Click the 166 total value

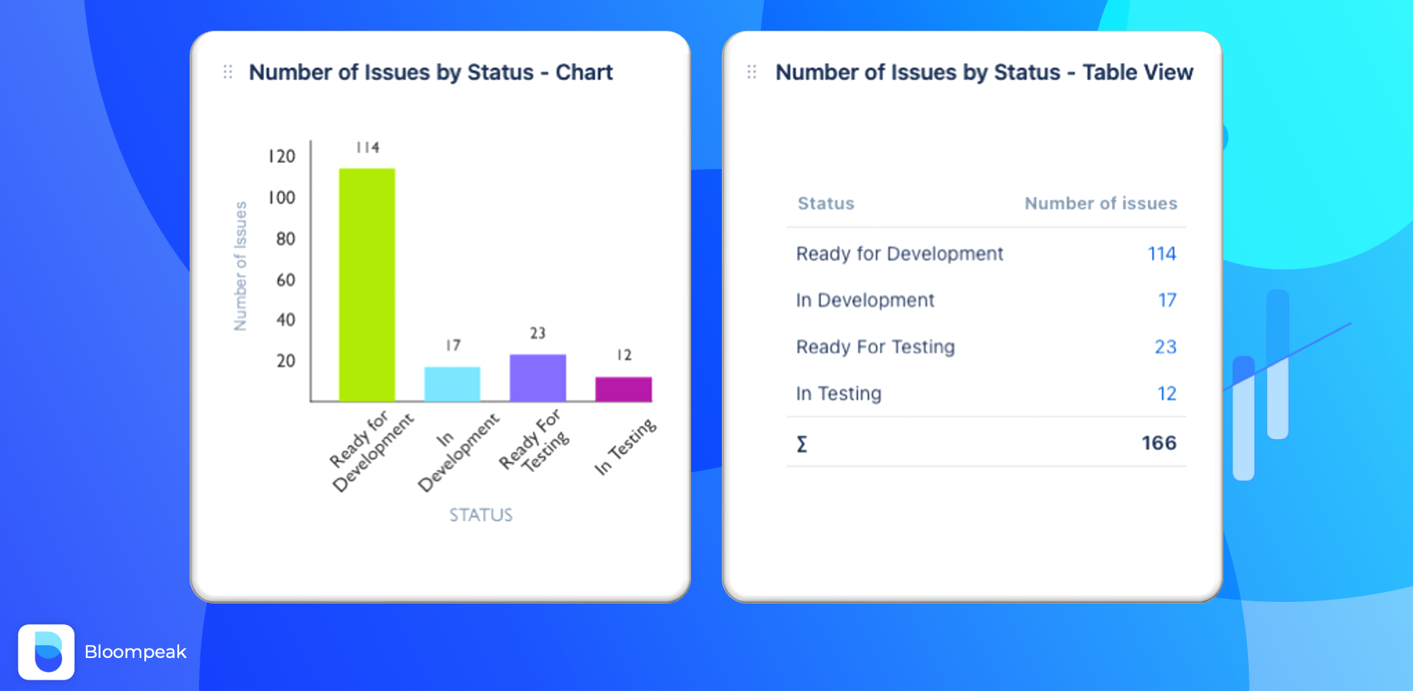tap(1158, 443)
